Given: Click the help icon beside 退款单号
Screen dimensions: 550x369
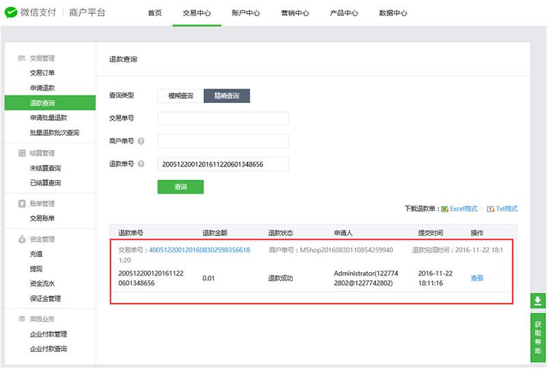Looking at the screenshot, I should (x=141, y=164).
